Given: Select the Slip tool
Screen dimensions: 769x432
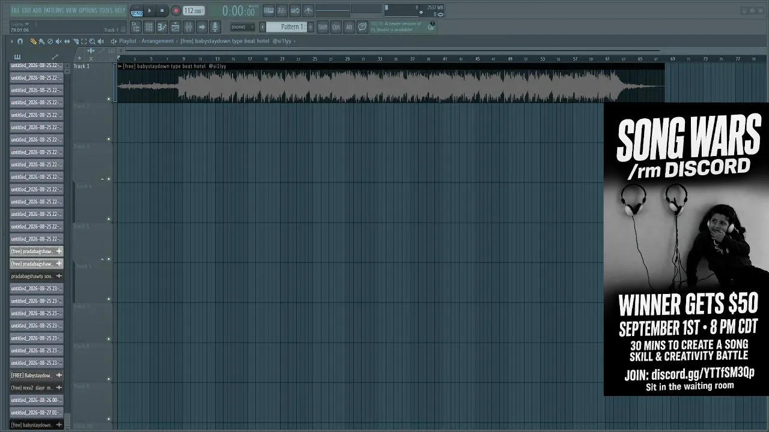Looking at the screenshot, I should click(x=67, y=41).
